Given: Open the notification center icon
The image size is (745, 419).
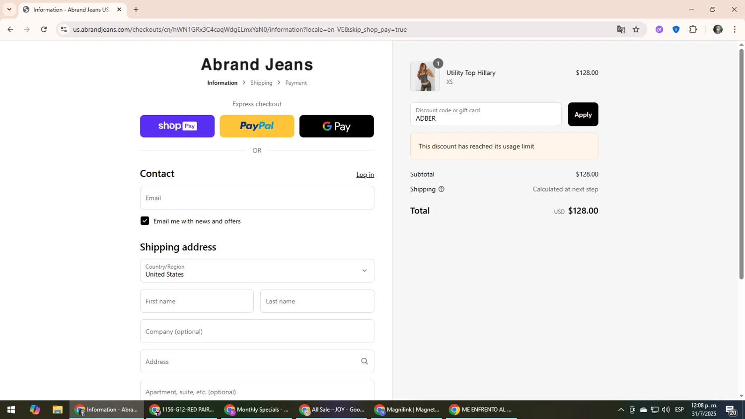Looking at the screenshot, I should [x=731, y=410].
